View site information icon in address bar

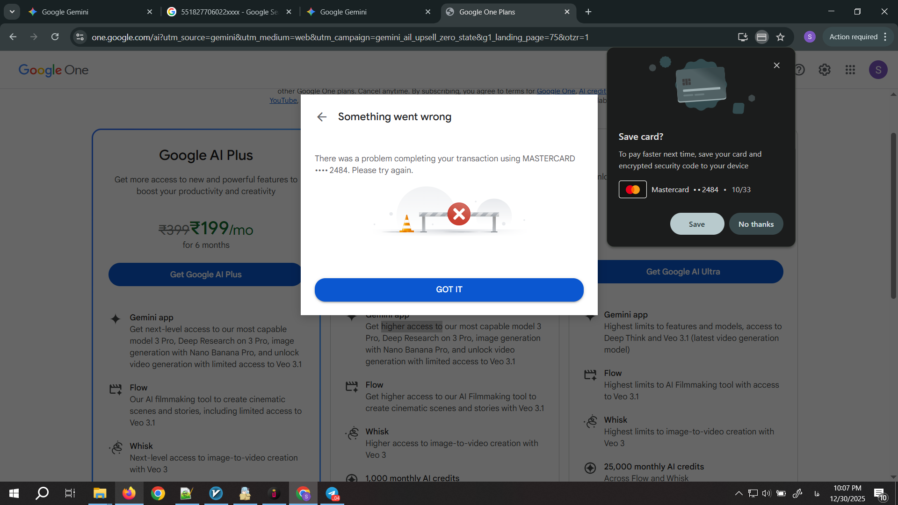(x=80, y=37)
